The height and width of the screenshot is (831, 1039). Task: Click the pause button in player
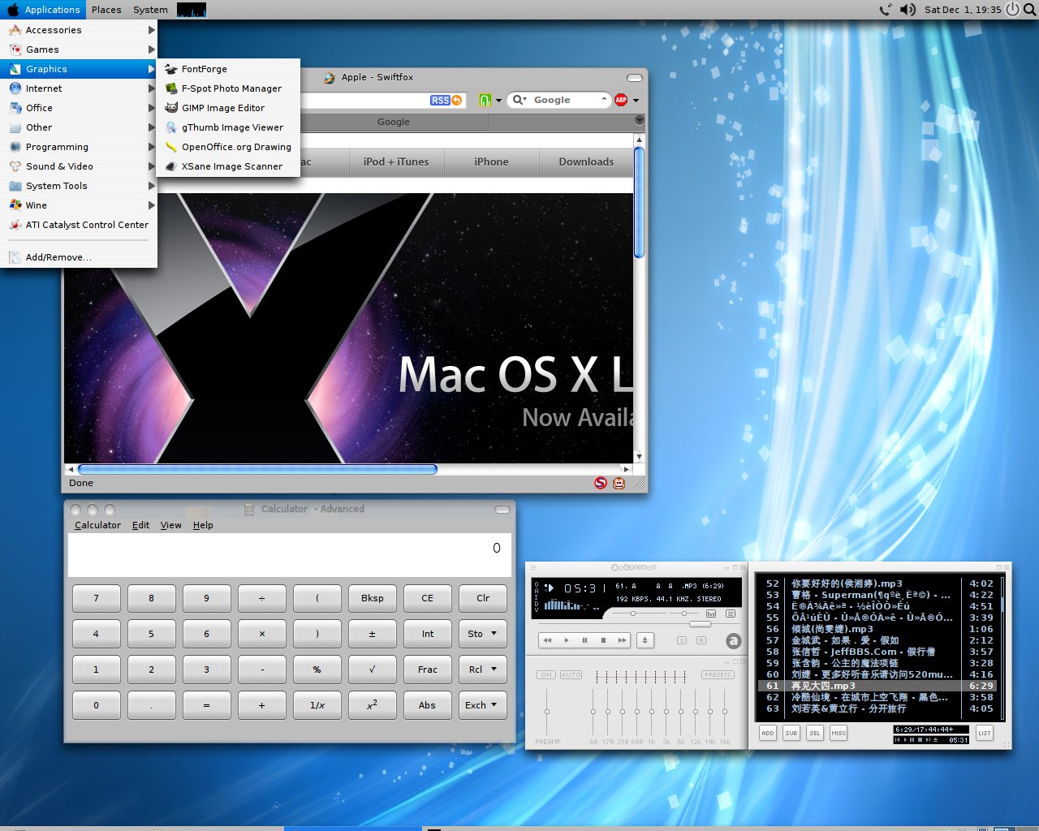click(584, 640)
